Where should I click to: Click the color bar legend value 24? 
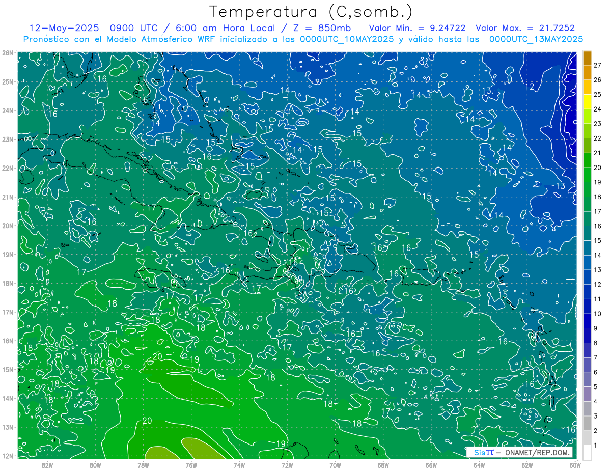pos(598,109)
